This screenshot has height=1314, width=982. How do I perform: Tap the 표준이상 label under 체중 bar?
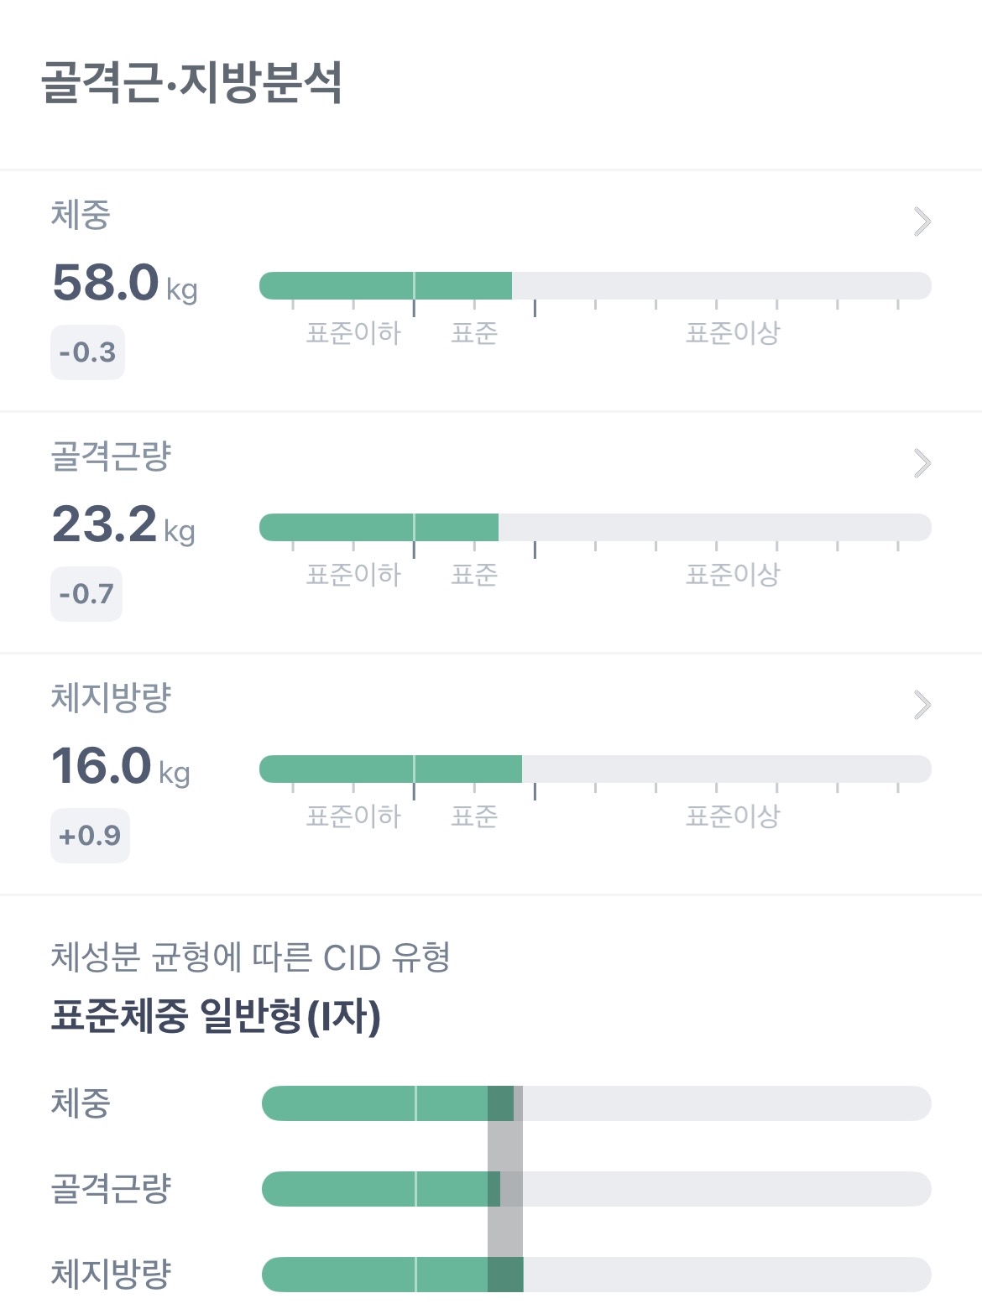733,333
